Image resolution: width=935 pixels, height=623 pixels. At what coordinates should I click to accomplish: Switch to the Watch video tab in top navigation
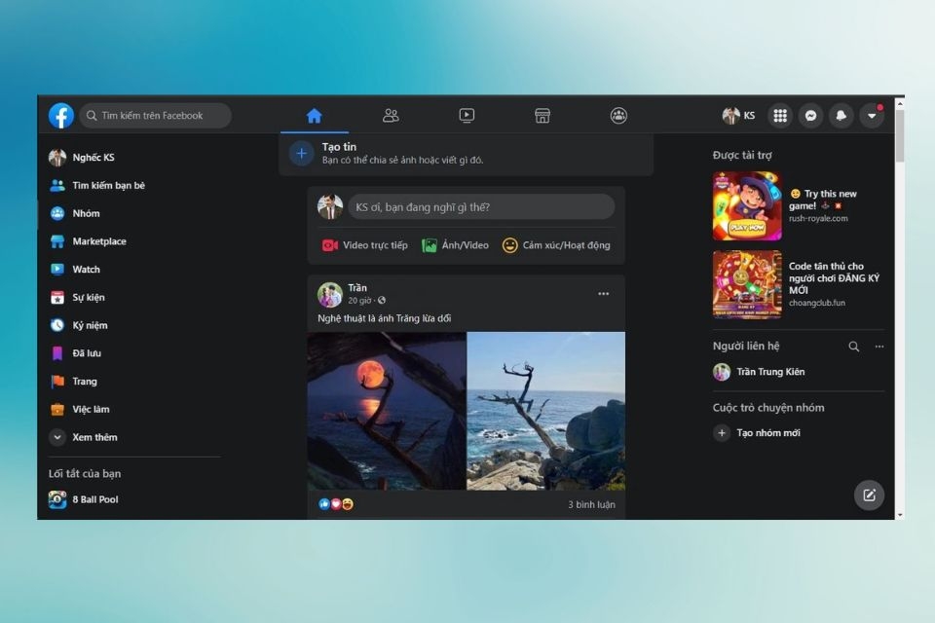click(467, 116)
